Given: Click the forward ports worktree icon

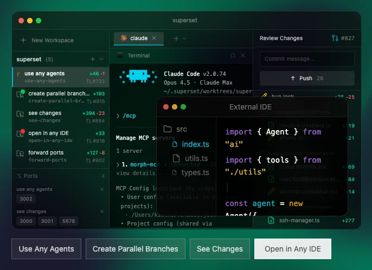Looking at the screenshot, I should pos(20,154).
